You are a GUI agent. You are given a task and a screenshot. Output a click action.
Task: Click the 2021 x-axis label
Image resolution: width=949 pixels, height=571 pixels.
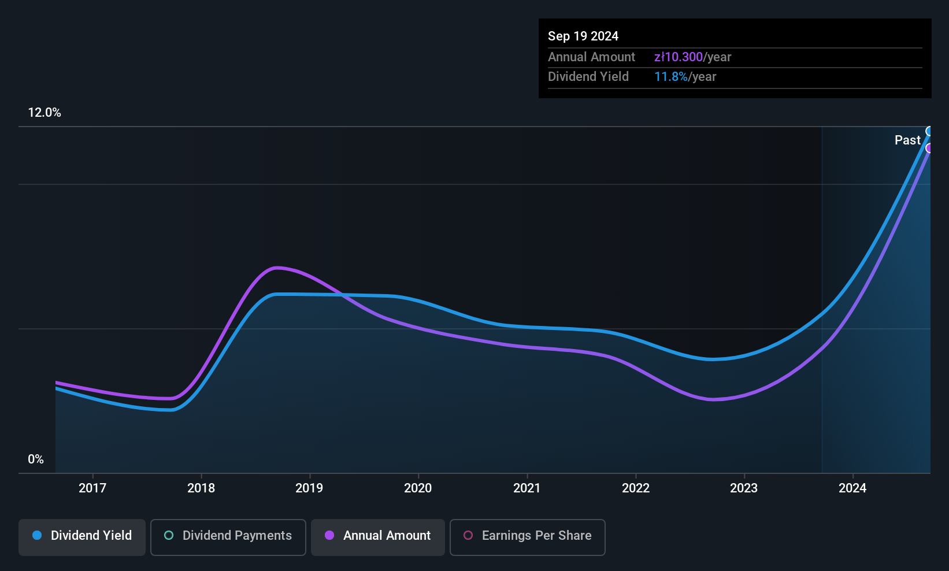(527, 488)
